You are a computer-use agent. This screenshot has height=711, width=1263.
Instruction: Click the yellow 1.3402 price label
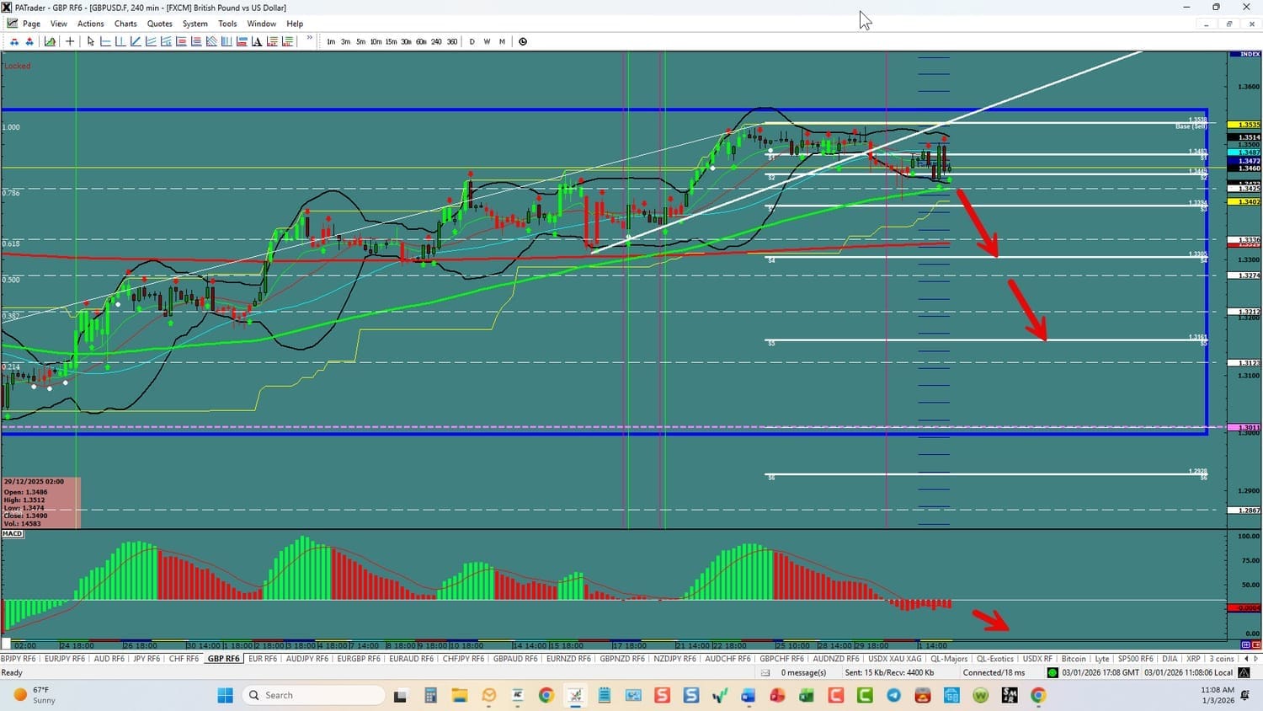[1244, 201]
